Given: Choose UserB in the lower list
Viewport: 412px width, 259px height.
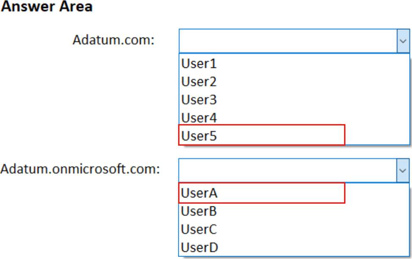Looking at the screenshot, I should 199,211.
